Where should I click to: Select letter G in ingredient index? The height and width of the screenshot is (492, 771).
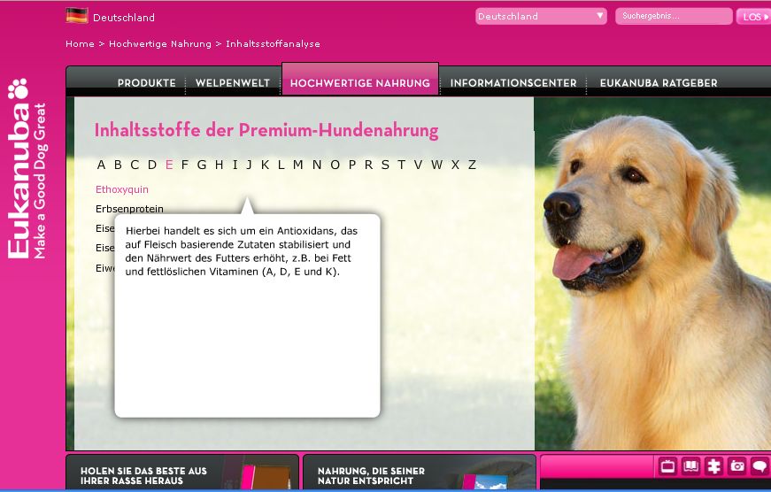click(202, 165)
